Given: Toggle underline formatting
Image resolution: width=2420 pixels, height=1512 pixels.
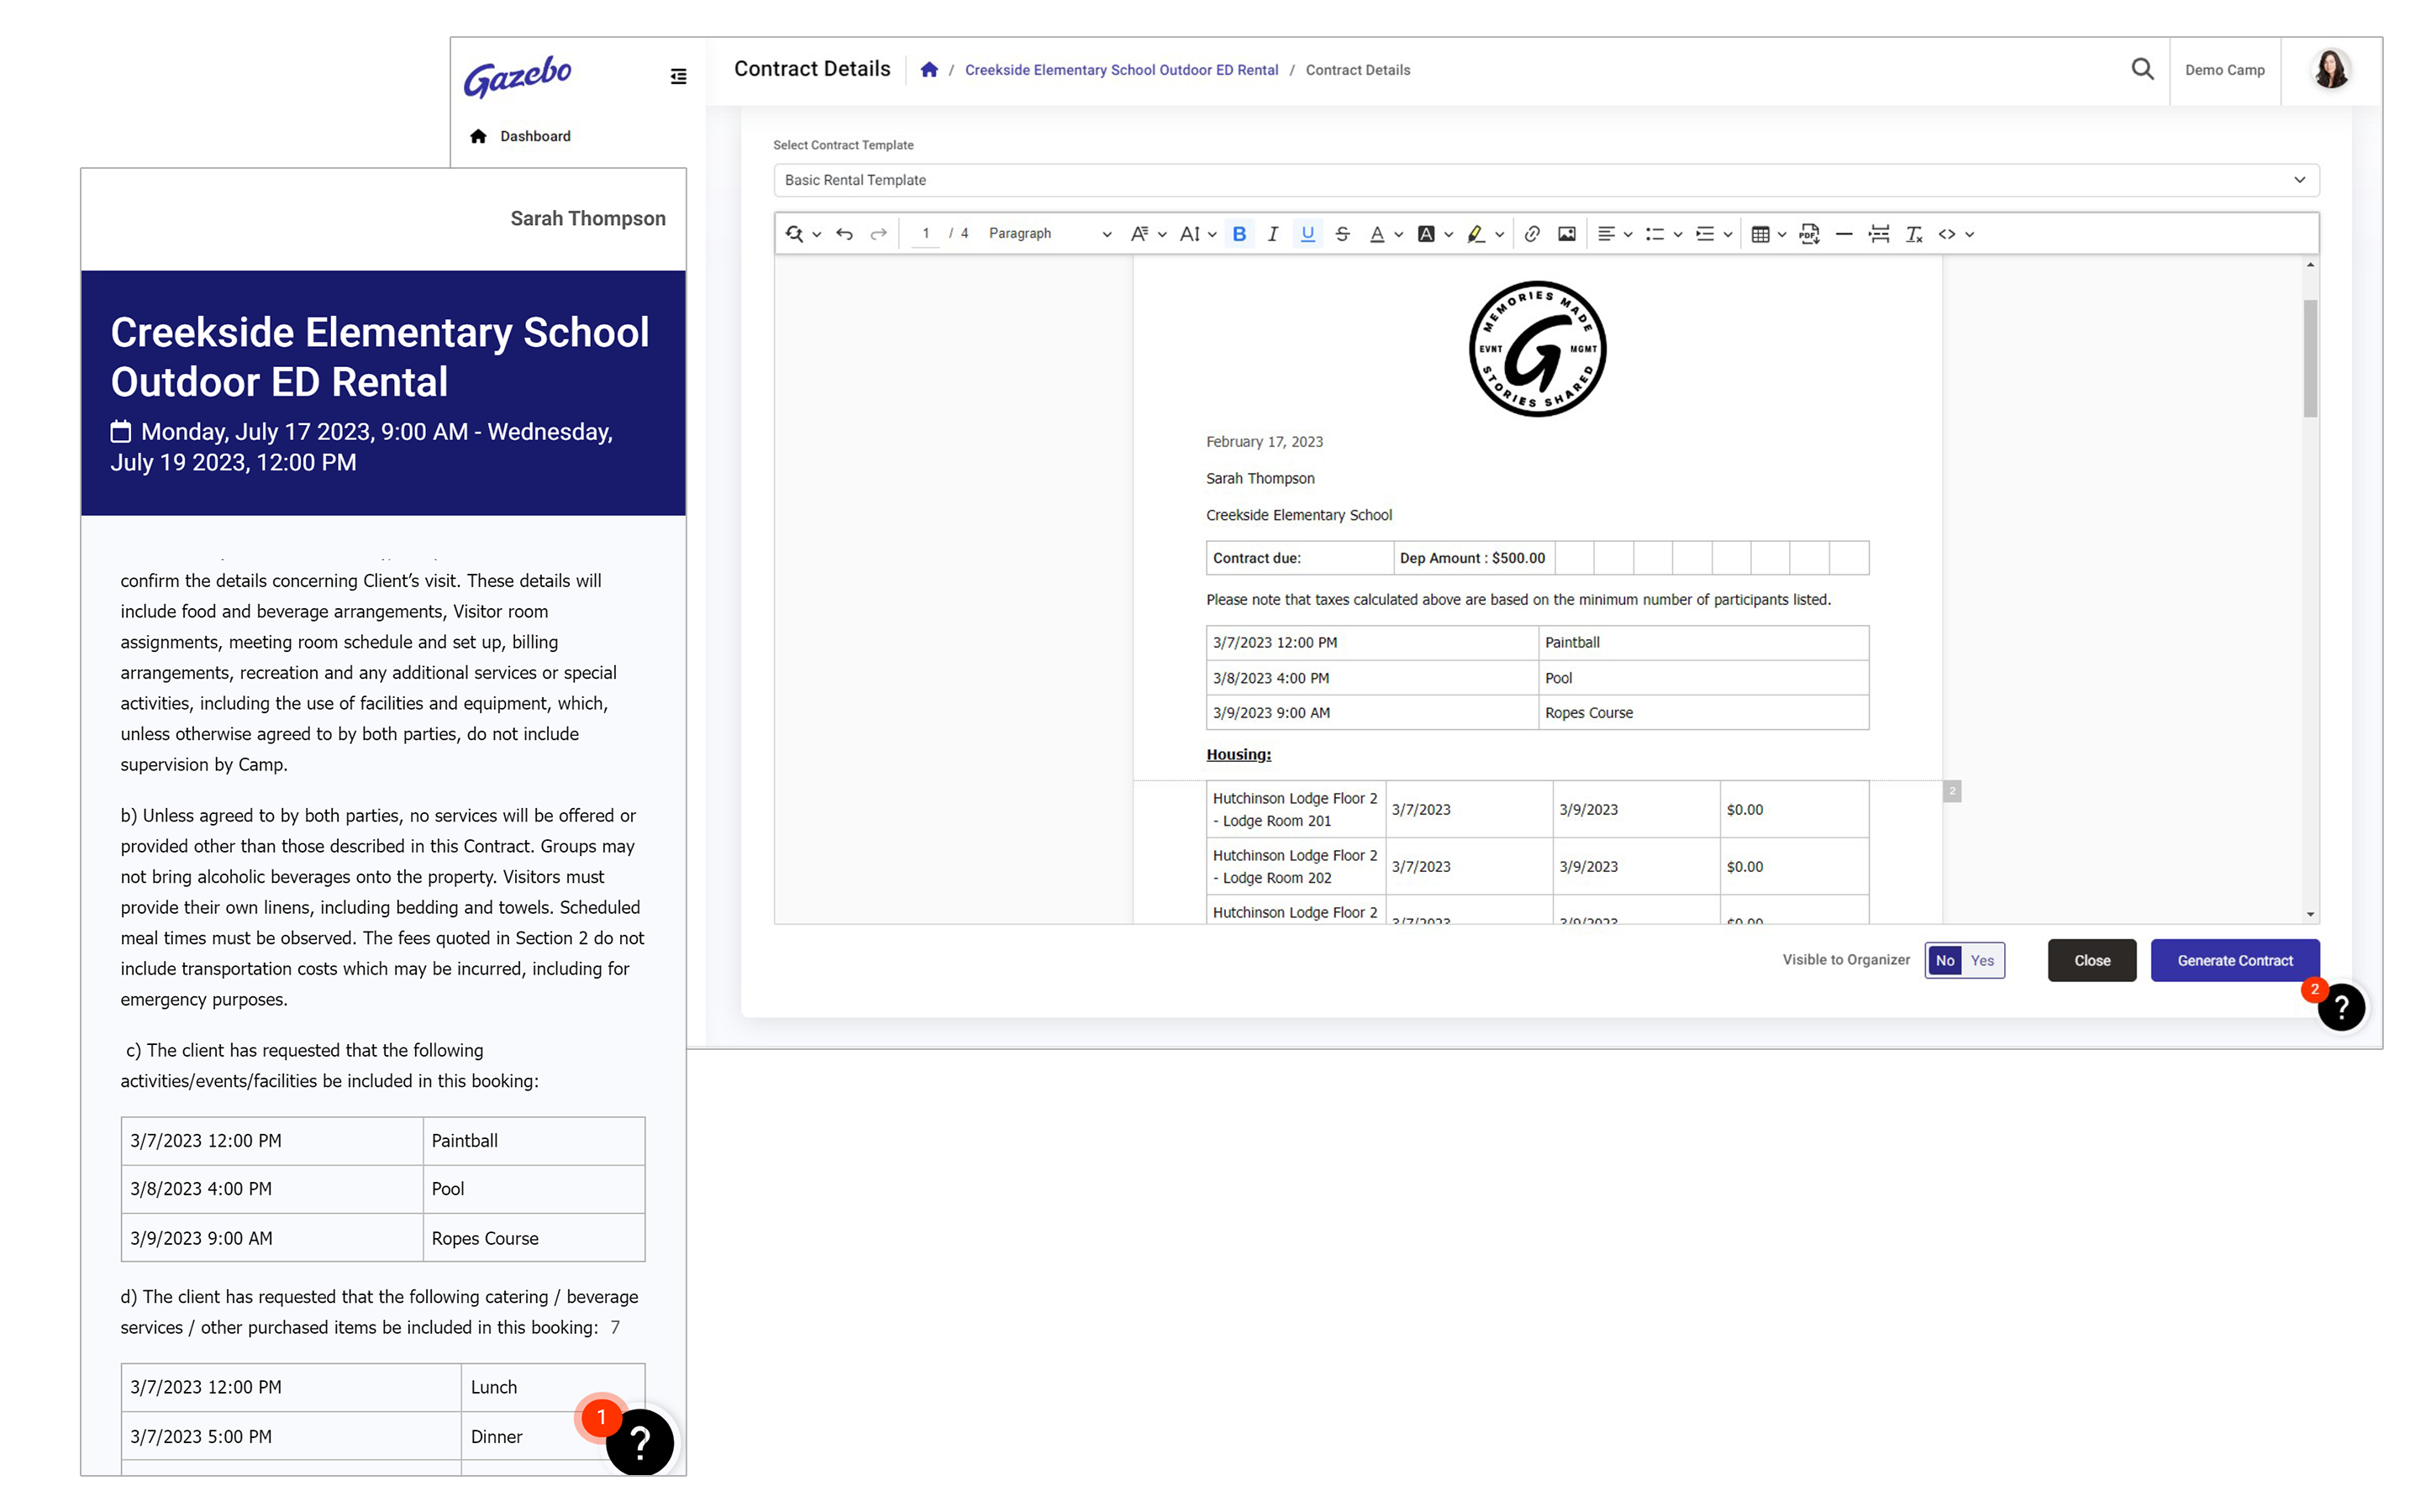Looking at the screenshot, I should pos(1307,234).
